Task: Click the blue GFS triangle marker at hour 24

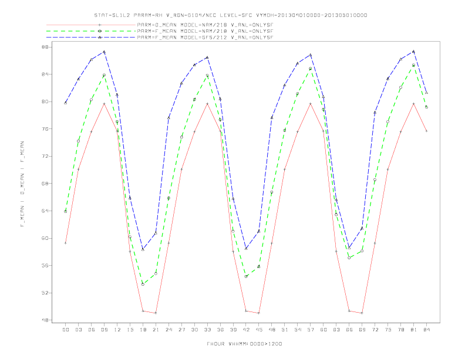Action: click(169, 118)
